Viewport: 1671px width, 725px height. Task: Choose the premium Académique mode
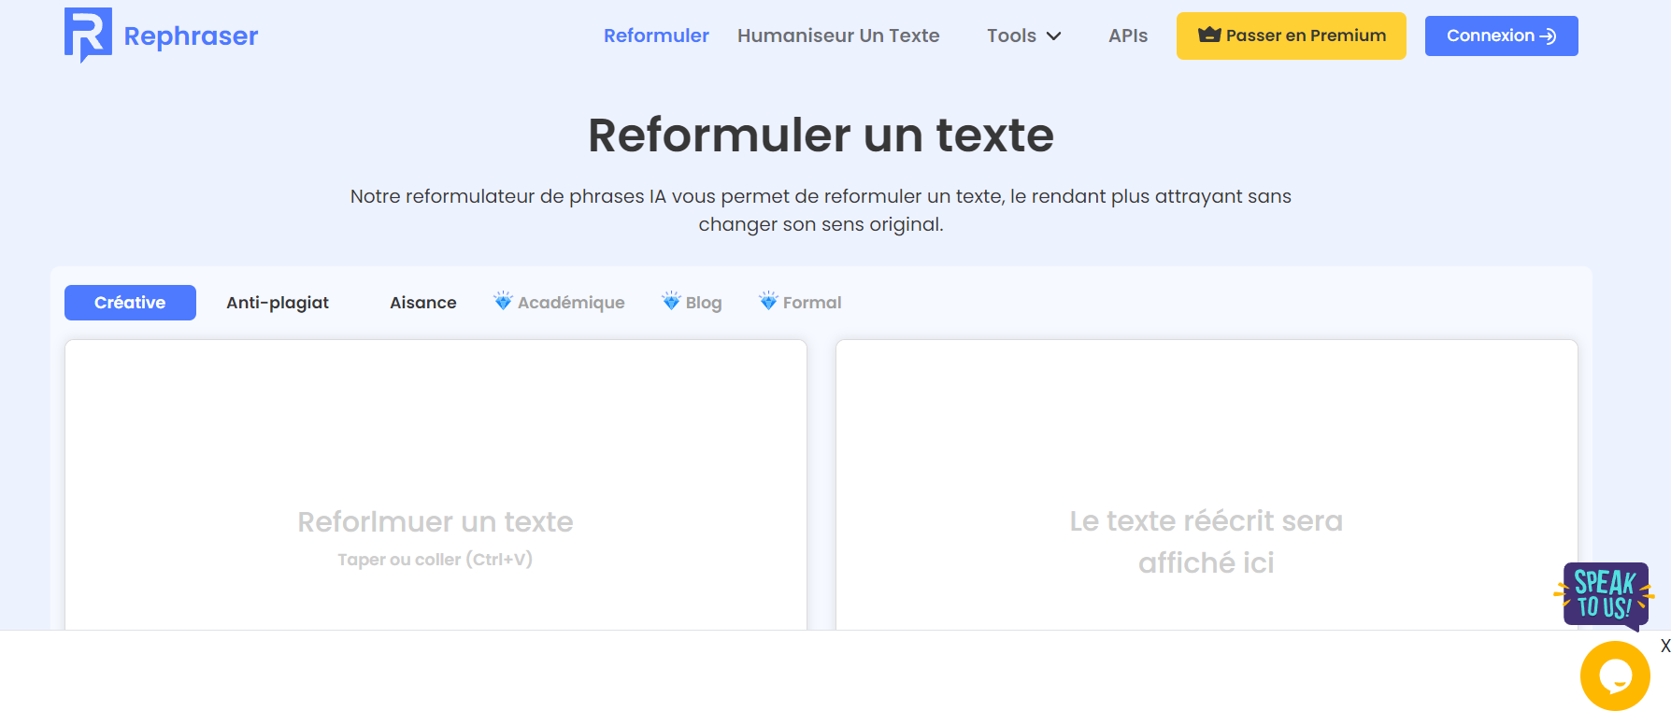point(560,302)
